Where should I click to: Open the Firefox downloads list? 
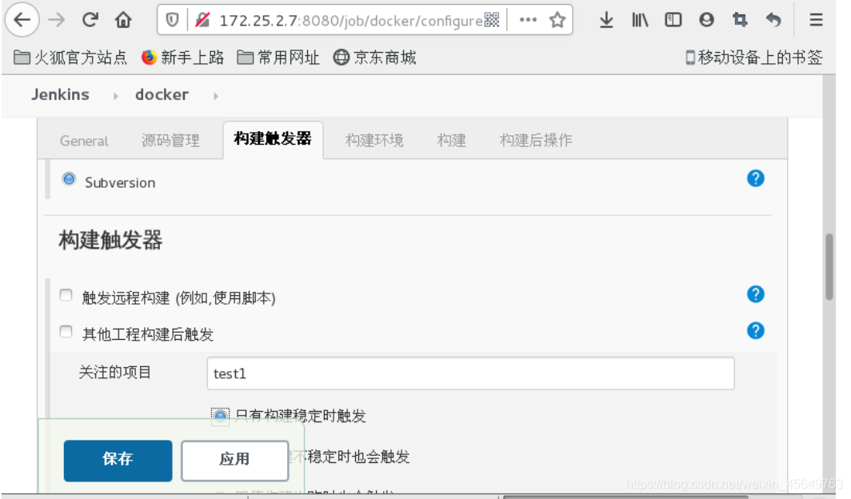[605, 20]
